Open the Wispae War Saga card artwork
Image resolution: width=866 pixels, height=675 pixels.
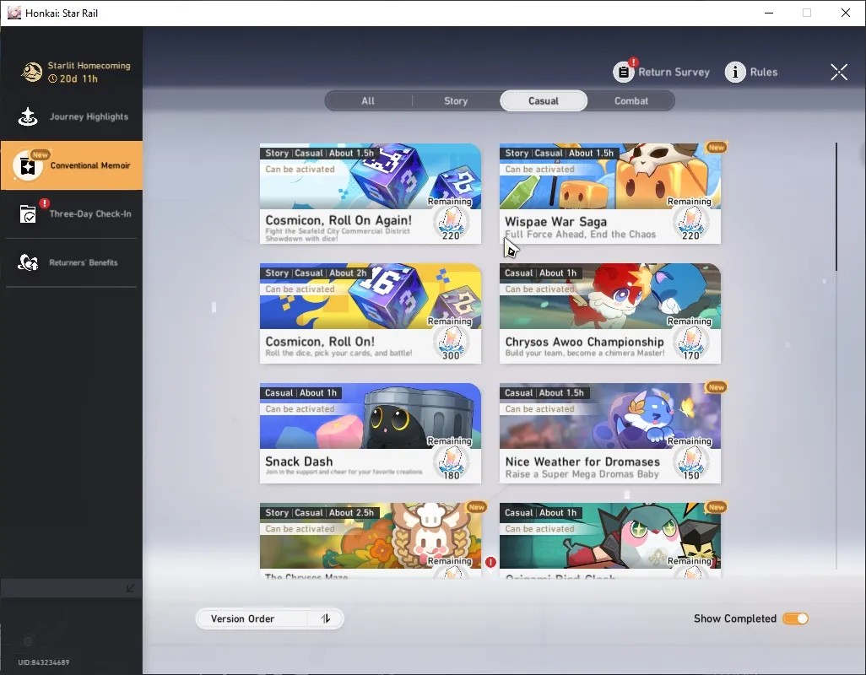pyautogui.click(x=609, y=176)
